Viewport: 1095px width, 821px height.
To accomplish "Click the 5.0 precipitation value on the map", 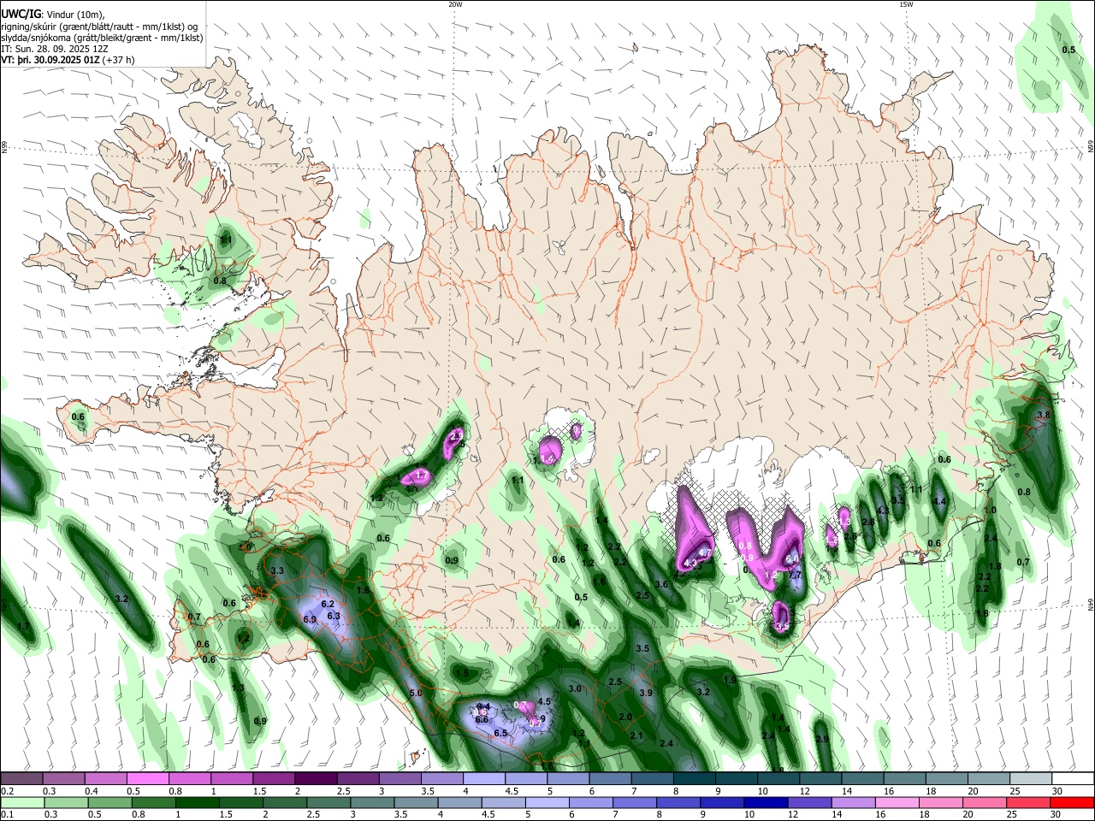I will [416, 693].
